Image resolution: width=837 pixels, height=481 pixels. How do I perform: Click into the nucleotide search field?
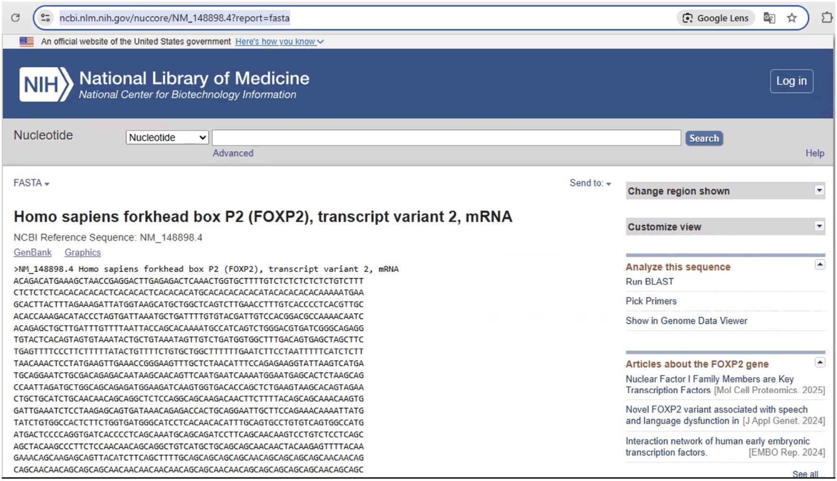(x=446, y=138)
